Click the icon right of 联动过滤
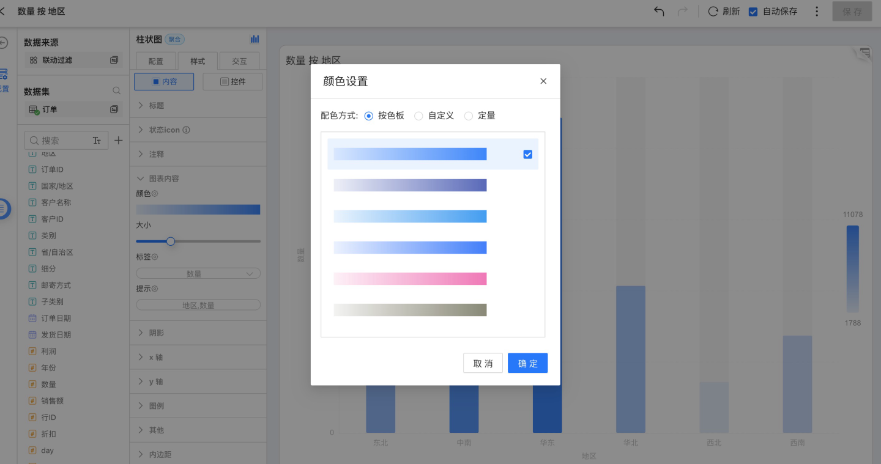 tap(114, 60)
